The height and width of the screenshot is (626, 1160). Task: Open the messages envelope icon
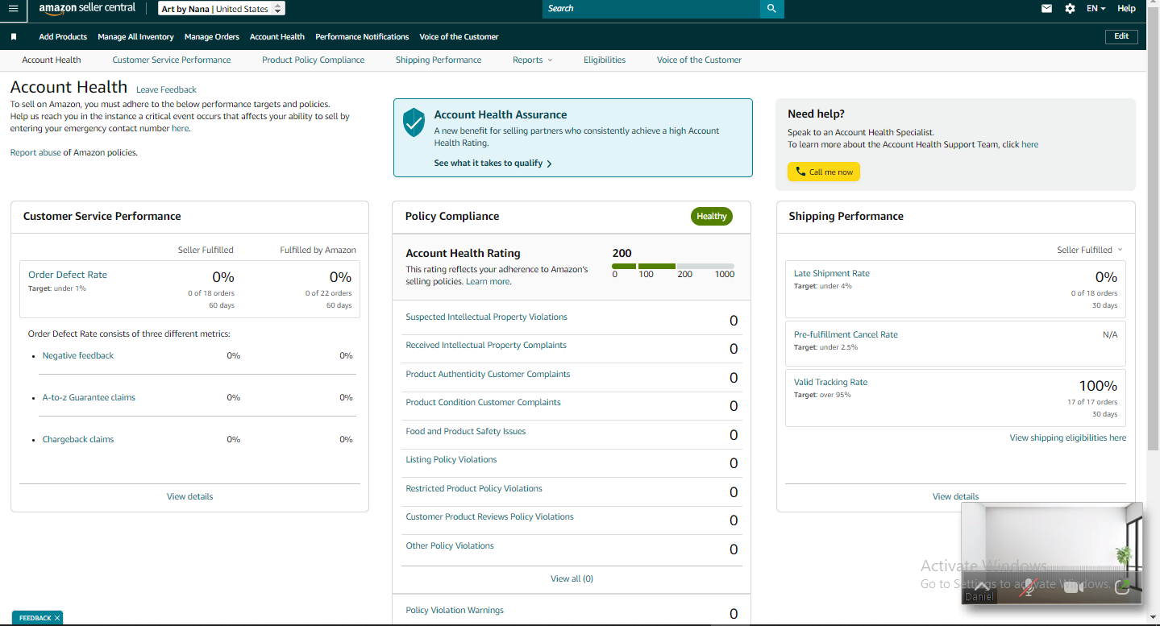[1046, 8]
